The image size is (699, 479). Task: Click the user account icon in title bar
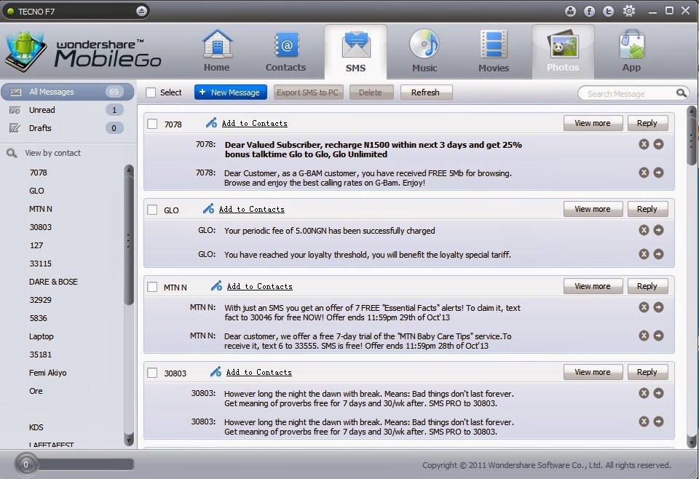(570, 11)
